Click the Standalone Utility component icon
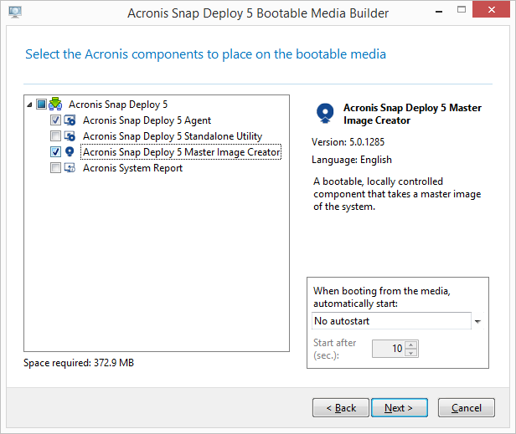 tap(70, 136)
